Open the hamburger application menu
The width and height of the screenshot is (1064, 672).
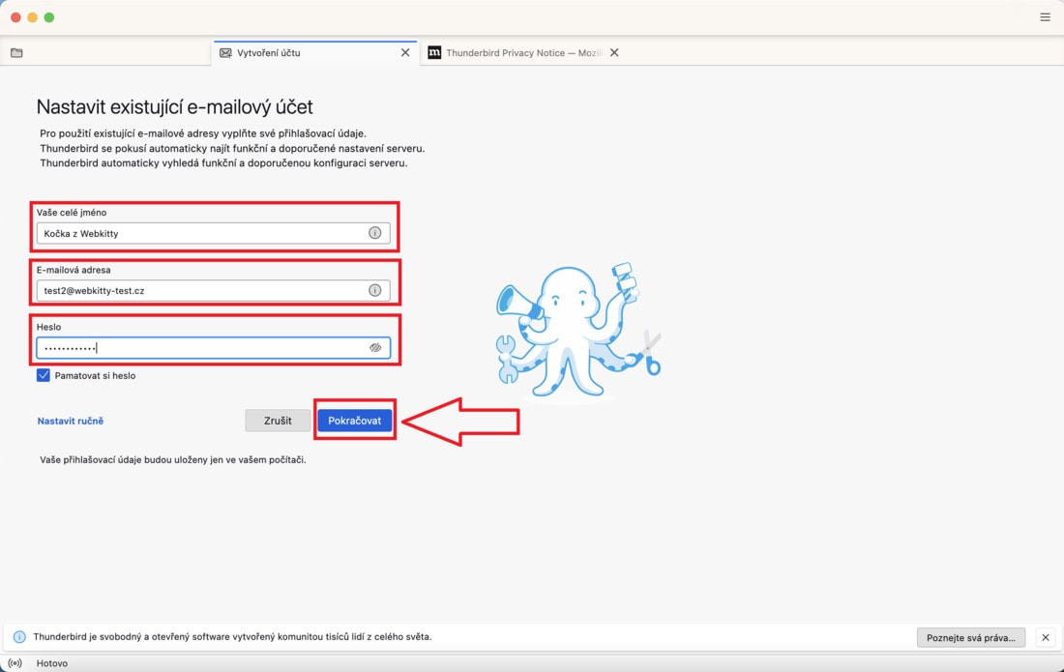pos(1045,17)
